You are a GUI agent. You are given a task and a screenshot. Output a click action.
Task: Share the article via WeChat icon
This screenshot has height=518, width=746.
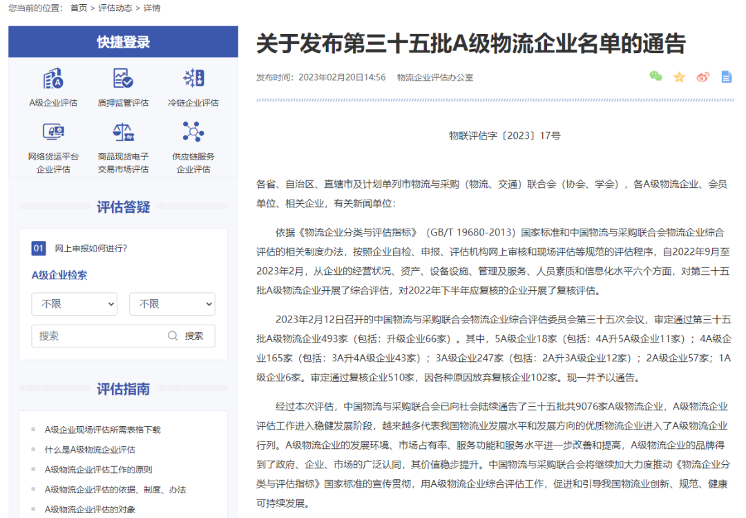(656, 77)
